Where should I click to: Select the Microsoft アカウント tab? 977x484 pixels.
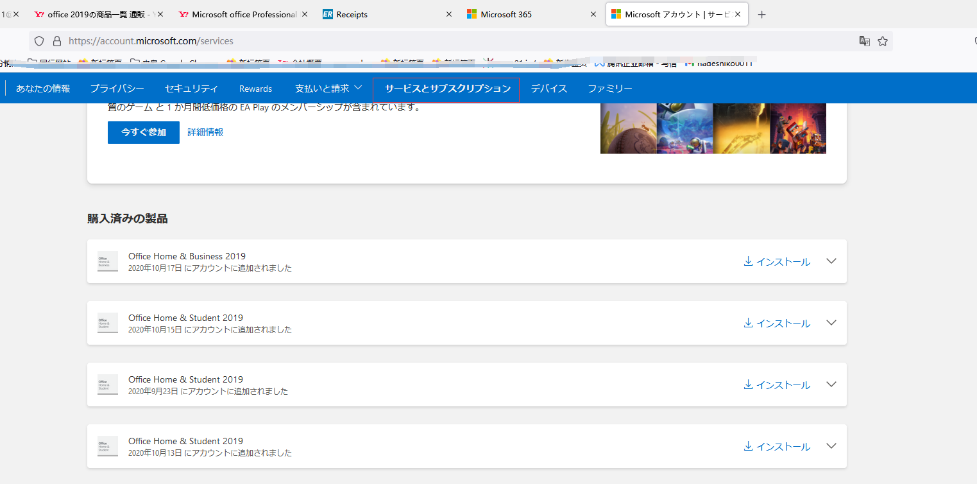677,14
